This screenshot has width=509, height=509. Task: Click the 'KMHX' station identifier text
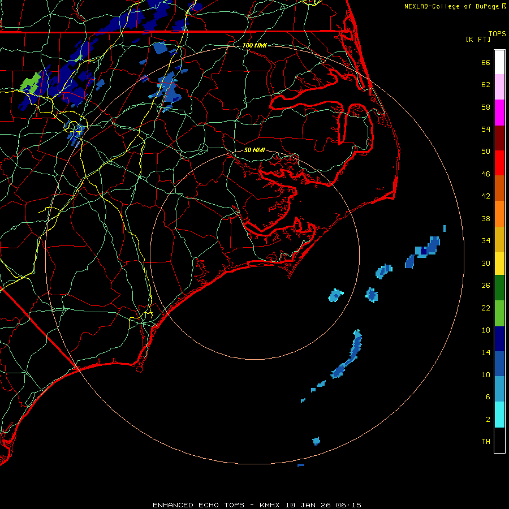[271, 505]
